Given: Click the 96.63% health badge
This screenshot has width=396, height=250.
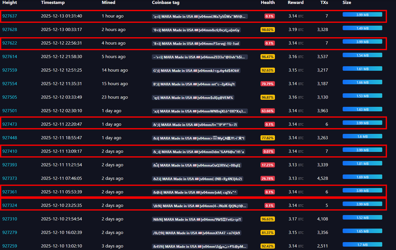Looking at the screenshot, I should point(268,219).
